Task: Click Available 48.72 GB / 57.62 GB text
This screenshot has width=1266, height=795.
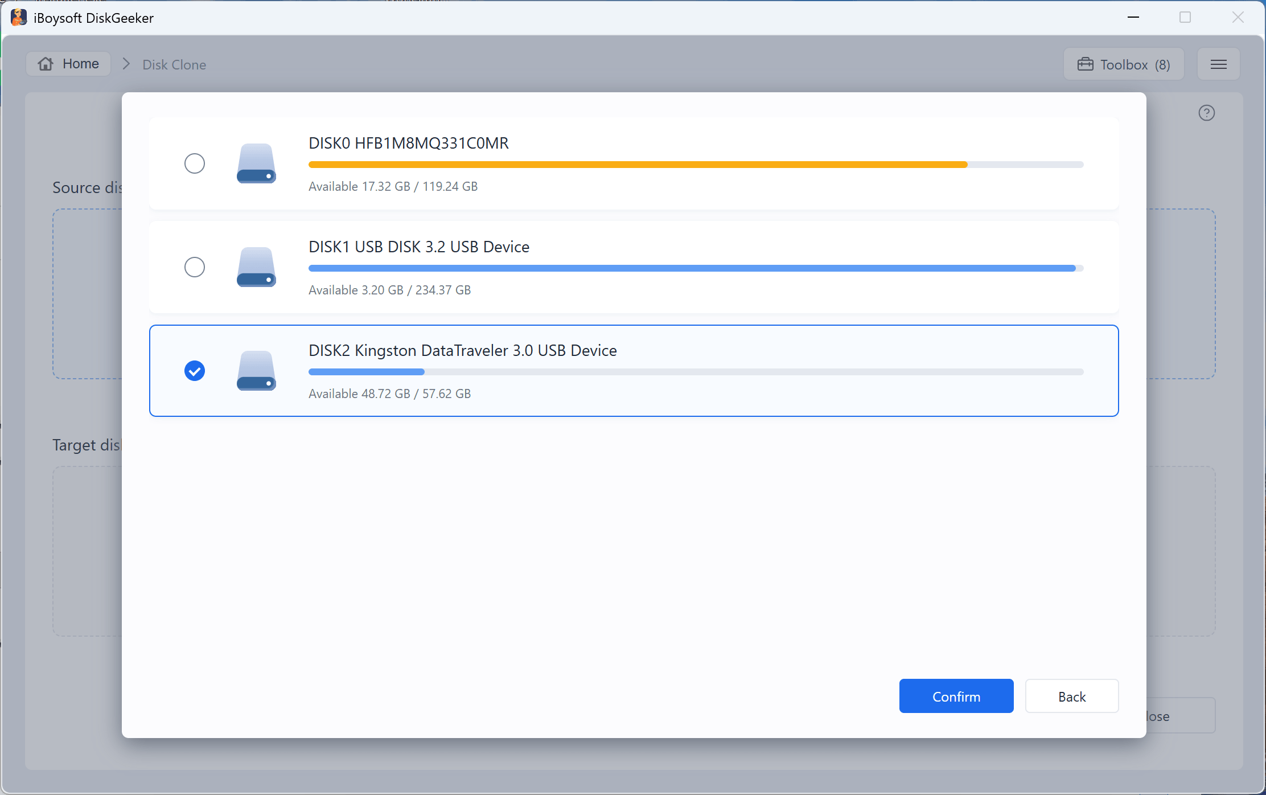Action: [389, 394]
